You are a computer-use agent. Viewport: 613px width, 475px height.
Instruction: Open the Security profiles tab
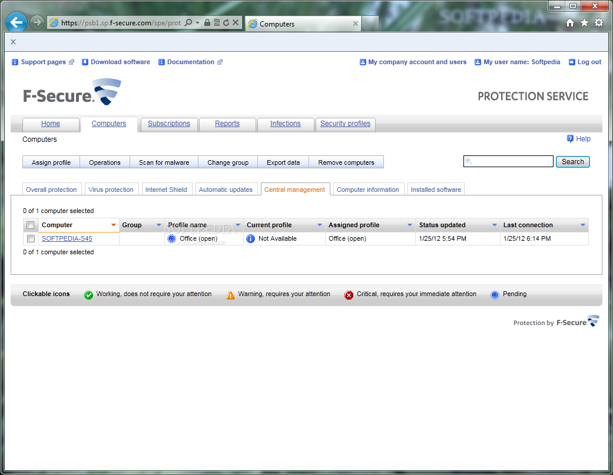(345, 124)
